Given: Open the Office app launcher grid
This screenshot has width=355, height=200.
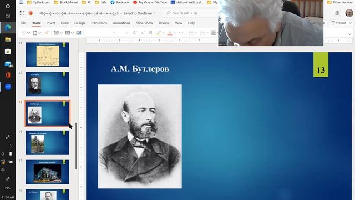Looking at the screenshot, I should 22,13.
